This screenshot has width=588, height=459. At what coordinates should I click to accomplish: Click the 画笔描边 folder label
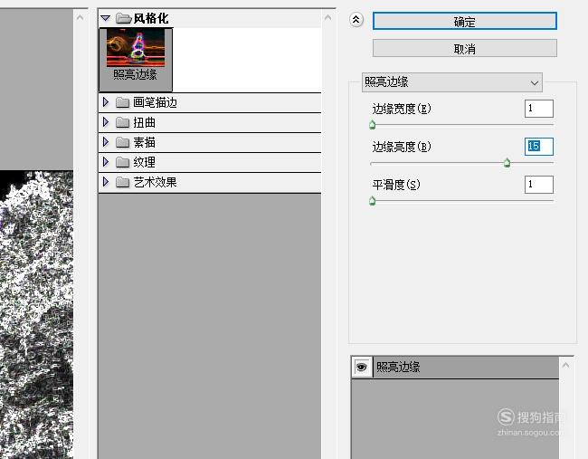click(x=155, y=102)
